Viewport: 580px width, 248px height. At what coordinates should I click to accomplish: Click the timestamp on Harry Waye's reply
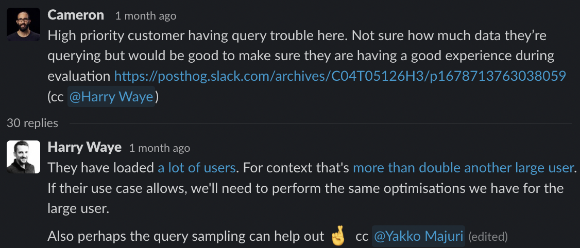160,148
